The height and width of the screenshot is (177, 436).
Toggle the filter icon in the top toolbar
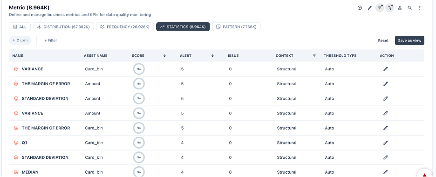(x=380, y=8)
